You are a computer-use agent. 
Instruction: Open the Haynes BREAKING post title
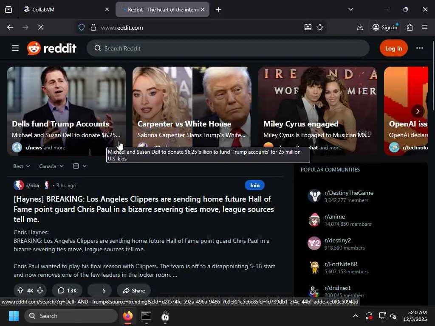point(144,209)
